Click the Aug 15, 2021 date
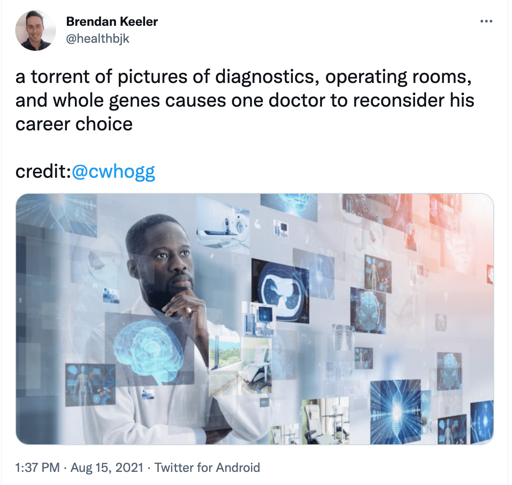This screenshot has width=512, height=485. tap(107, 468)
